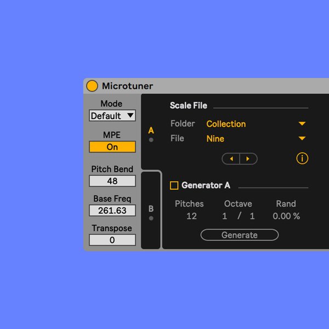Adjust the Rand 0.00 % value

pyautogui.click(x=286, y=216)
